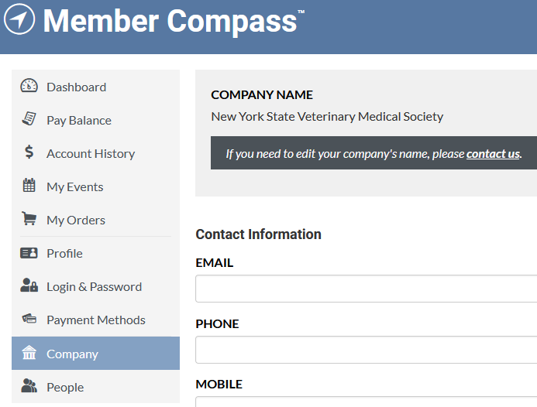The image size is (537, 407).
Task: Click the Profile ID card icon
Action: point(29,253)
